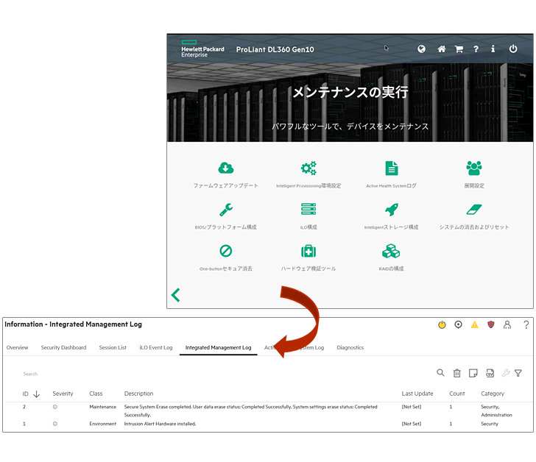Open BIOS/プラットフォーム構成 wrench icon
This screenshot has height=462, width=536.
click(x=225, y=210)
